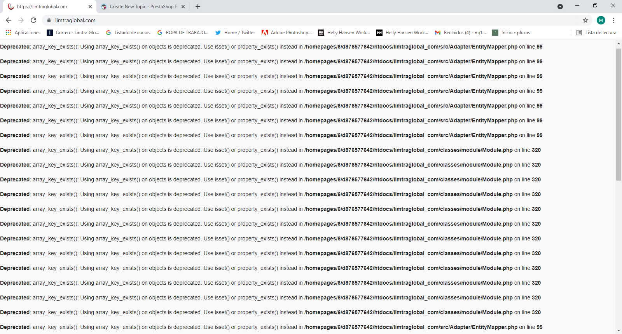The height and width of the screenshot is (334, 622).
Task: Bookmark this page with star icon
Action: 585,20
